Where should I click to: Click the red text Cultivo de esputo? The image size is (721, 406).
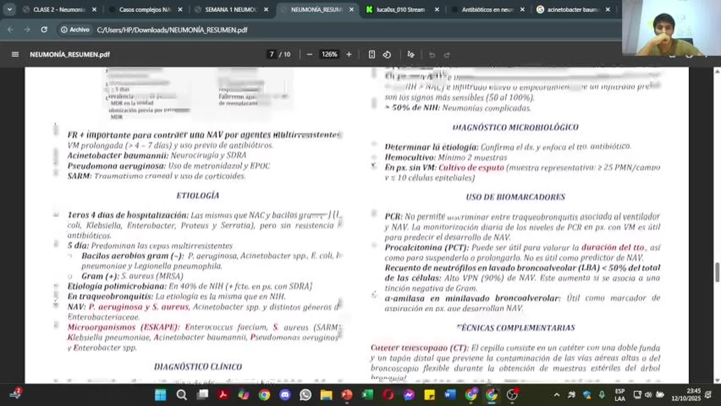pos(471,167)
